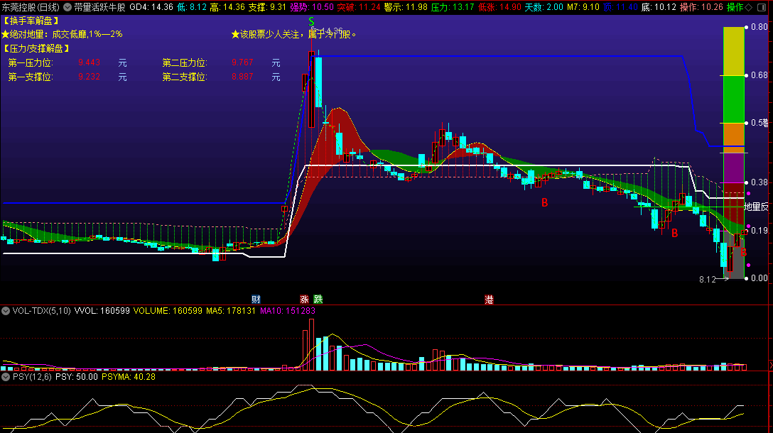This screenshot has width=773, height=433.
Task: Click the MA10: 151283 value
Action: (288, 311)
